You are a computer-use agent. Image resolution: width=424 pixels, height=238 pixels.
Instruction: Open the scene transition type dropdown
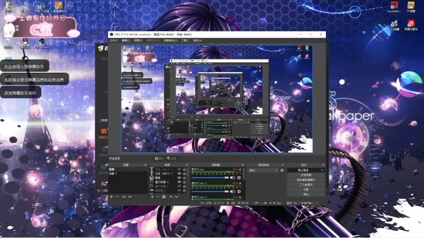pos(263,170)
